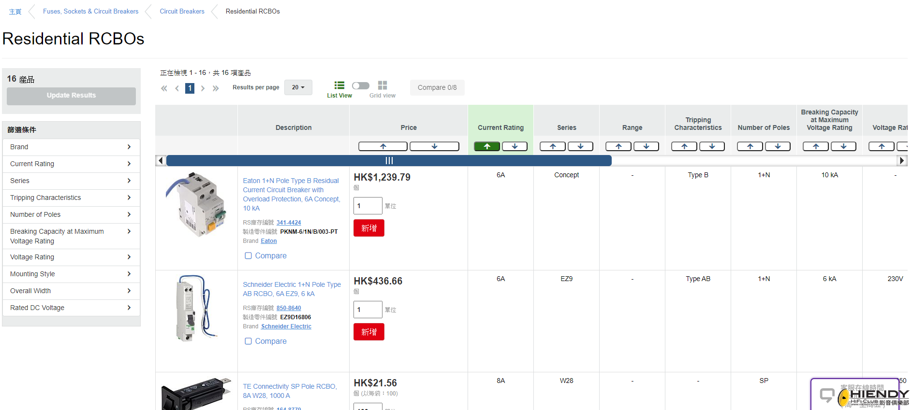Expand Current Rating filter

pyautogui.click(x=71, y=164)
